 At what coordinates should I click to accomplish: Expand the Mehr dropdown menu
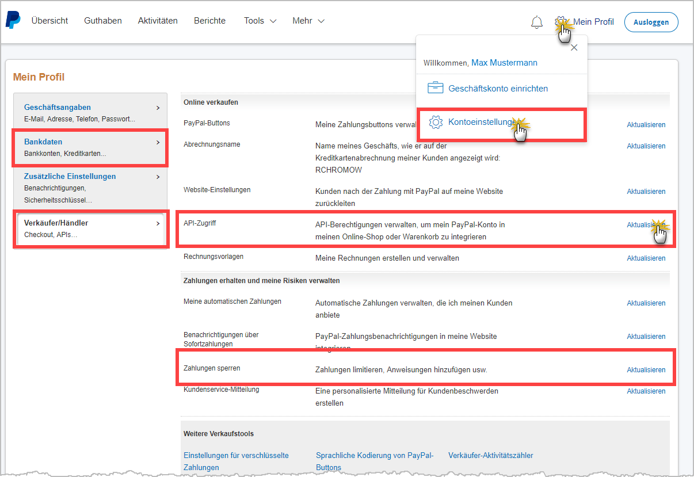308,21
